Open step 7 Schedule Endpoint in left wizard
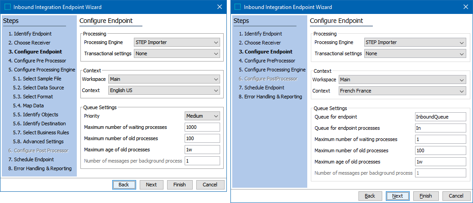 coord(31,159)
